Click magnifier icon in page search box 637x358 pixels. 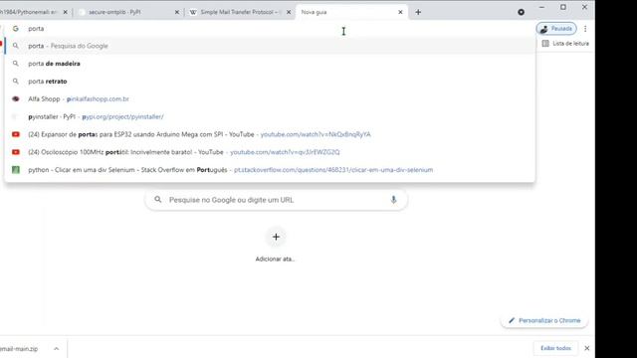[158, 200]
